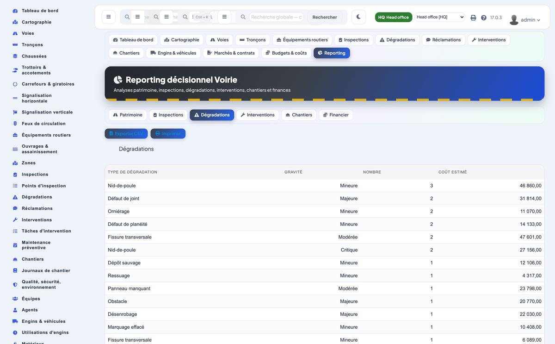Click the Rechercher button
Screen dimensions: 555x344
325,17
